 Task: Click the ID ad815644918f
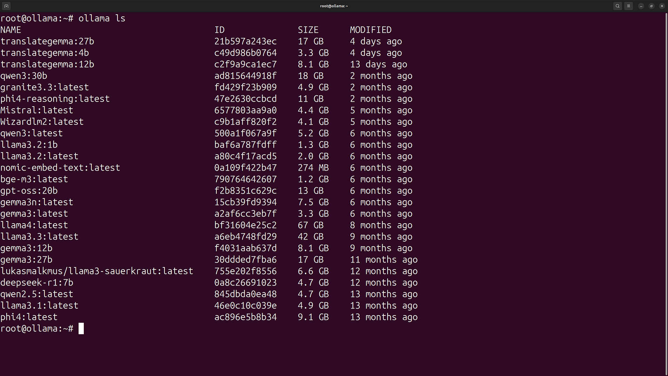[246, 76]
